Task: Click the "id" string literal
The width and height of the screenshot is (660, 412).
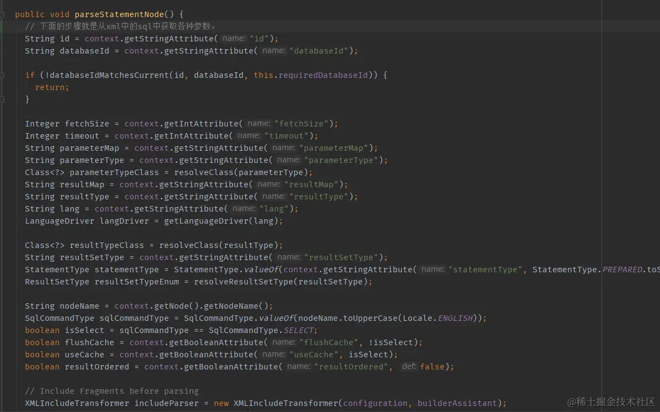Action: pyautogui.click(x=259, y=39)
